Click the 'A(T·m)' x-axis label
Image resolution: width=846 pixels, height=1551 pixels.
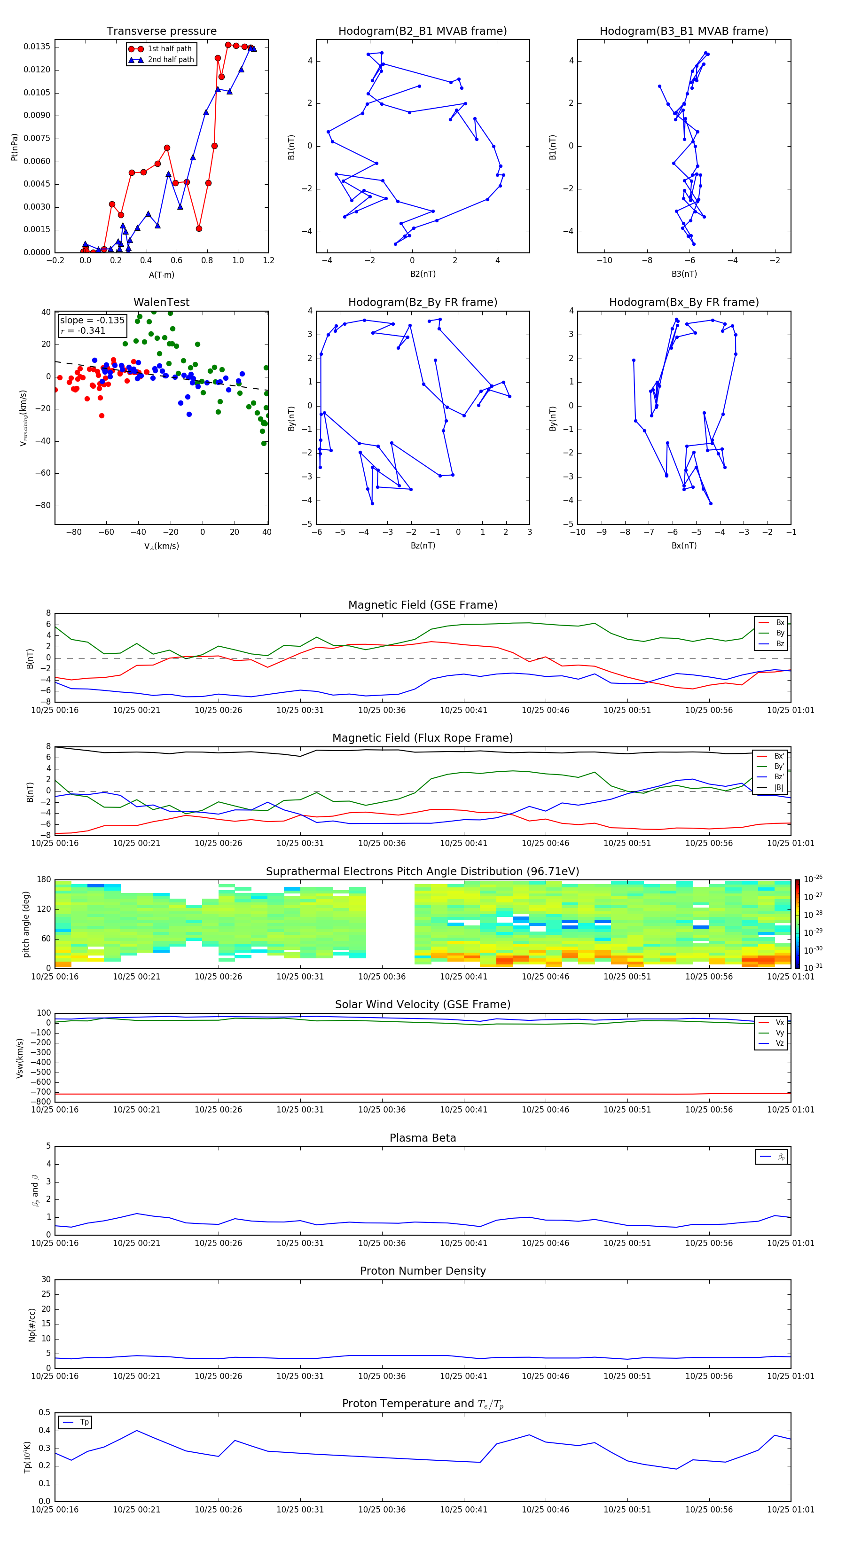[161, 274]
